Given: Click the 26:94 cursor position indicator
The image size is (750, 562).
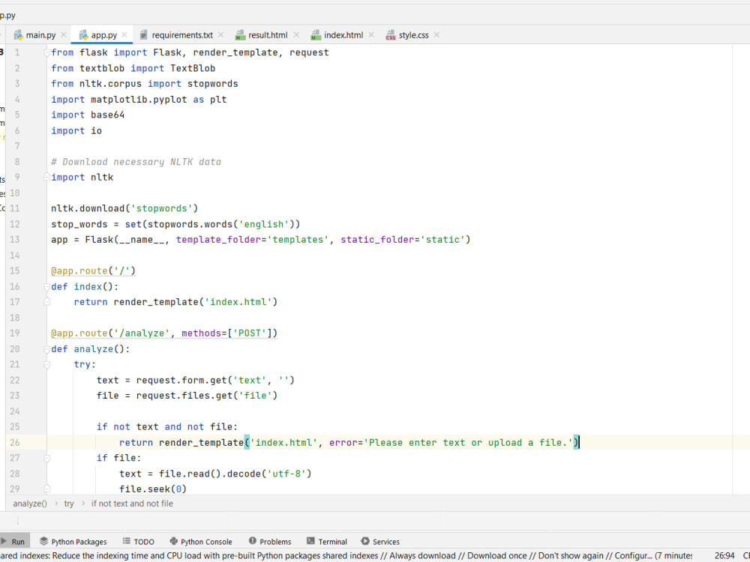Looking at the screenshot, I should click(724, 555).
